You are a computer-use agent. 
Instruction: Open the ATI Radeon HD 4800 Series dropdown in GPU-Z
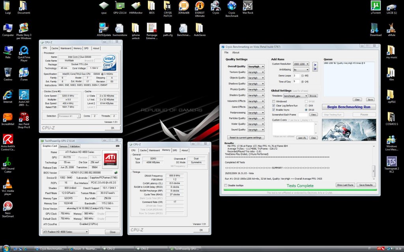click(x=65, y=232)
